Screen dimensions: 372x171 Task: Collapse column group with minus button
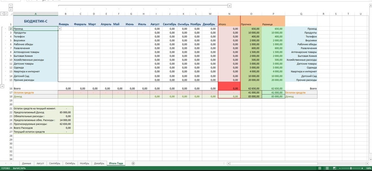coord(229,6)
